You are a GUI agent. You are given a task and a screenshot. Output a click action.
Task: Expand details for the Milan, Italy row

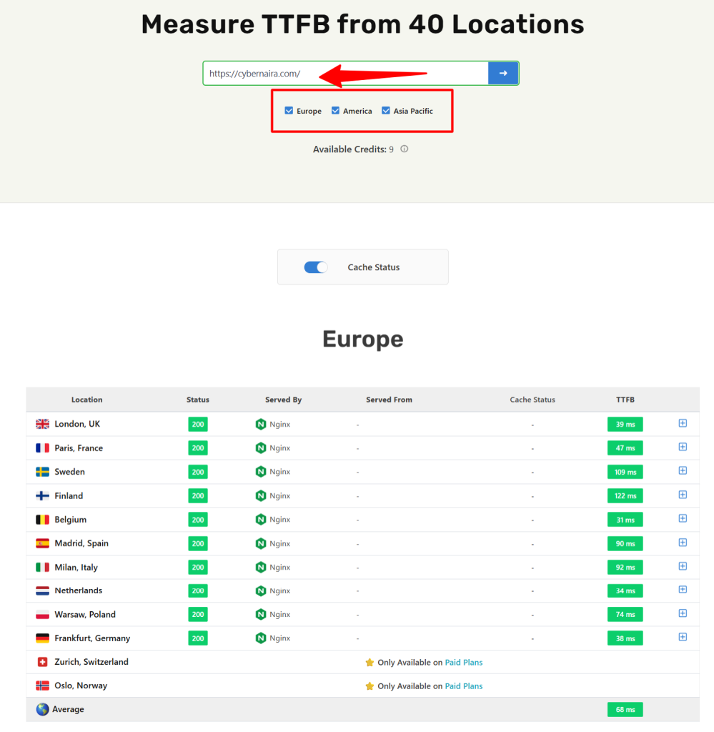tap(683, 565)
